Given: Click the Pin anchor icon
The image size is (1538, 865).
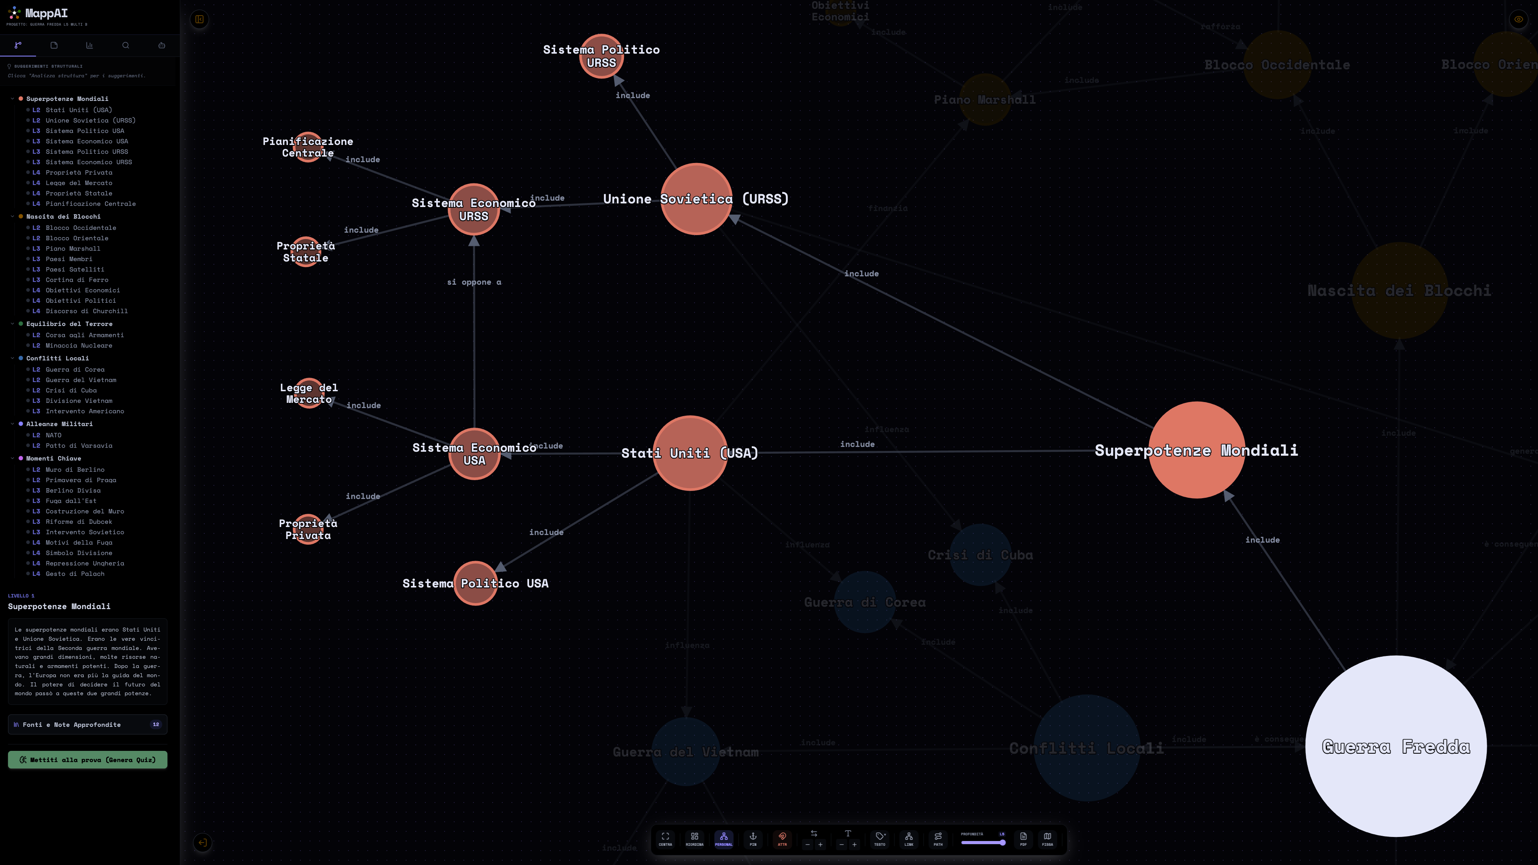Looking at the screenshot, I should point(753,839).
